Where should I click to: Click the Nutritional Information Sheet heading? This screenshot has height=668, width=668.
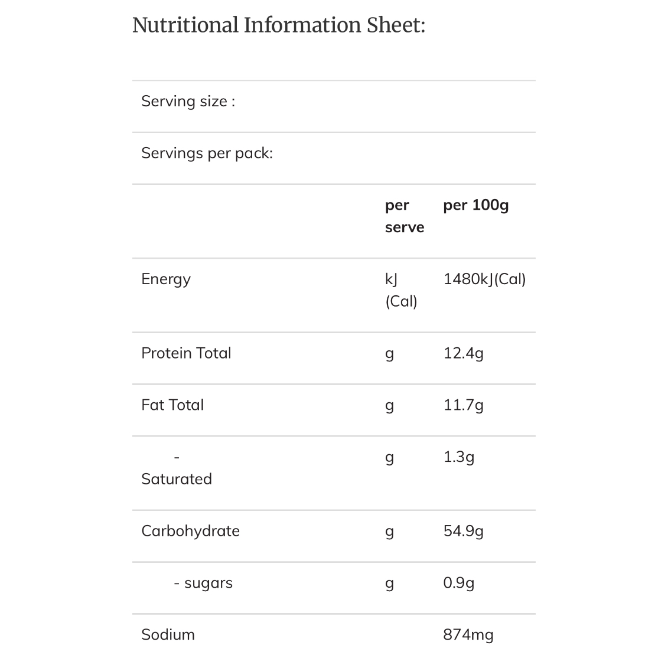point(279,25)
